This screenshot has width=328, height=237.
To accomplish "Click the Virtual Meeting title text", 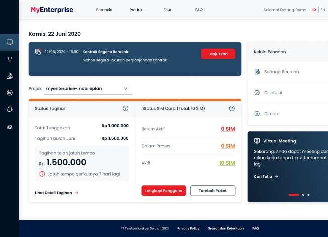I will coord(280,141).
